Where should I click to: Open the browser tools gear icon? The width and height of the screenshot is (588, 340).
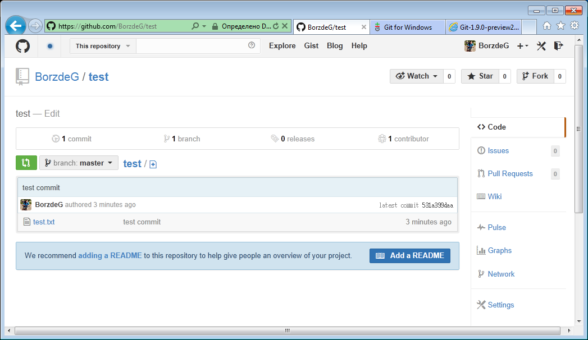tap(575, 25)
